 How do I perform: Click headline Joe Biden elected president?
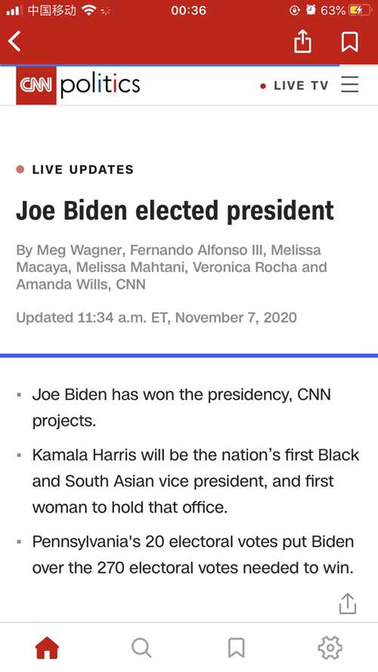coord(175,211)
